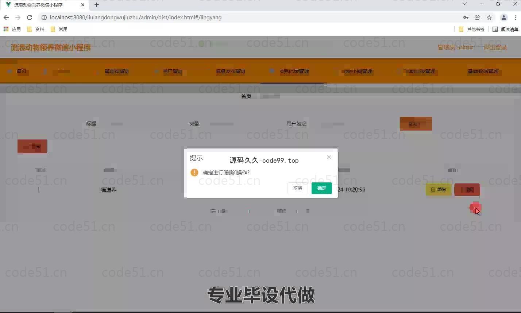This screenshot has width=521, height=313.
Task: Click the red batch 删除 button above table
Action: 32,147
